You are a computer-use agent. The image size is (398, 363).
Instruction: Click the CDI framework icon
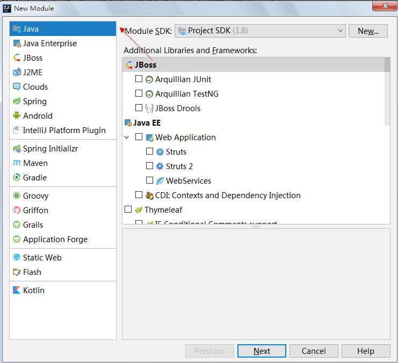[x=149, y=195]
